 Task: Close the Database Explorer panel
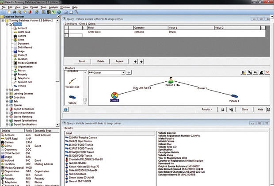pos(58,16)
